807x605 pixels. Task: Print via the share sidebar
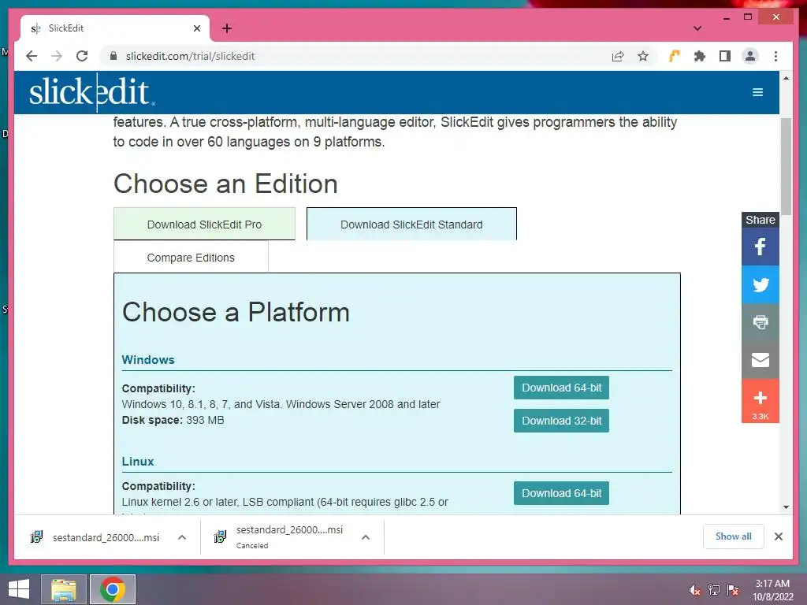(761, 322)
